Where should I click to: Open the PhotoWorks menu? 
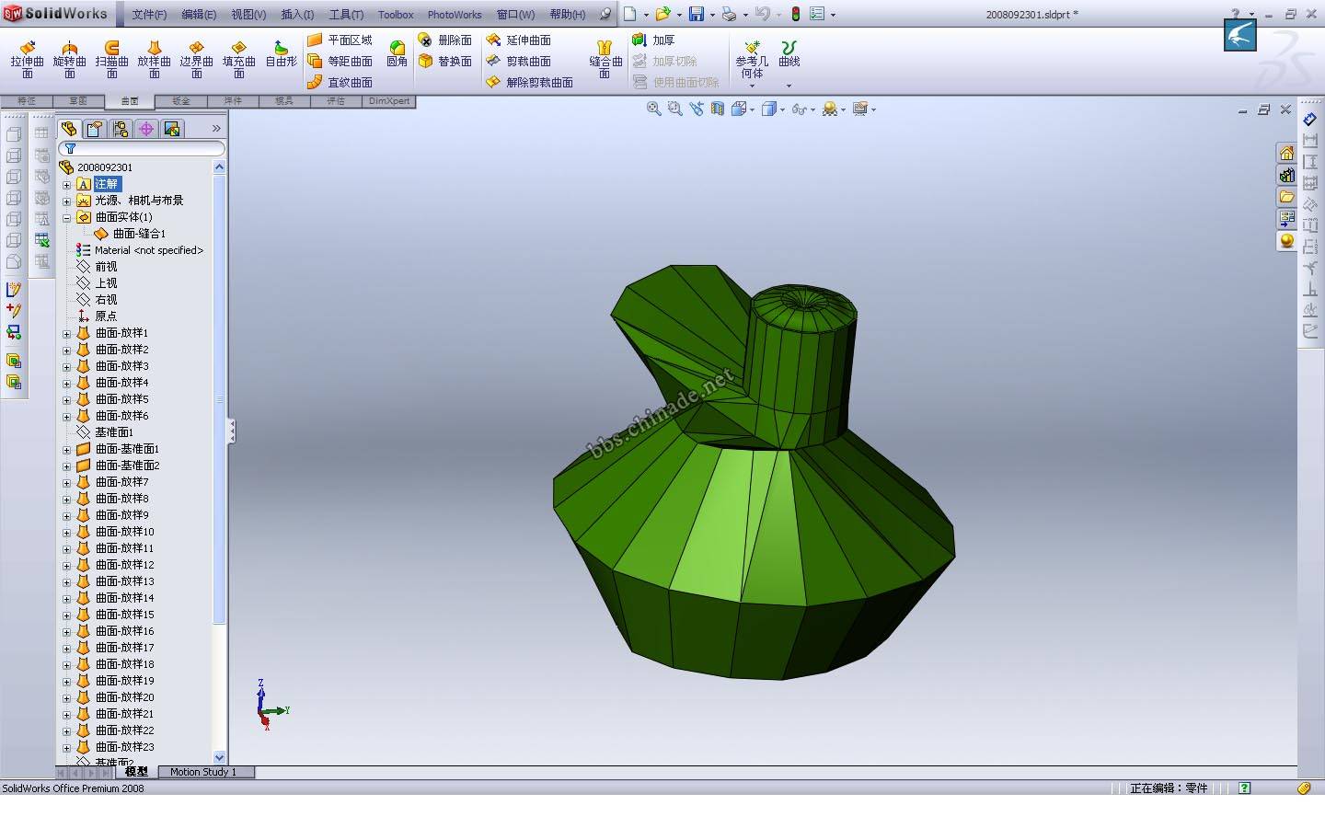455,14
